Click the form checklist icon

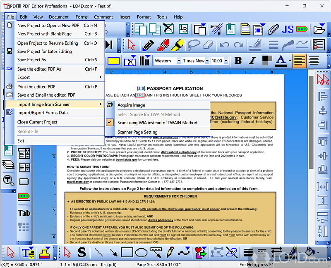319,45
